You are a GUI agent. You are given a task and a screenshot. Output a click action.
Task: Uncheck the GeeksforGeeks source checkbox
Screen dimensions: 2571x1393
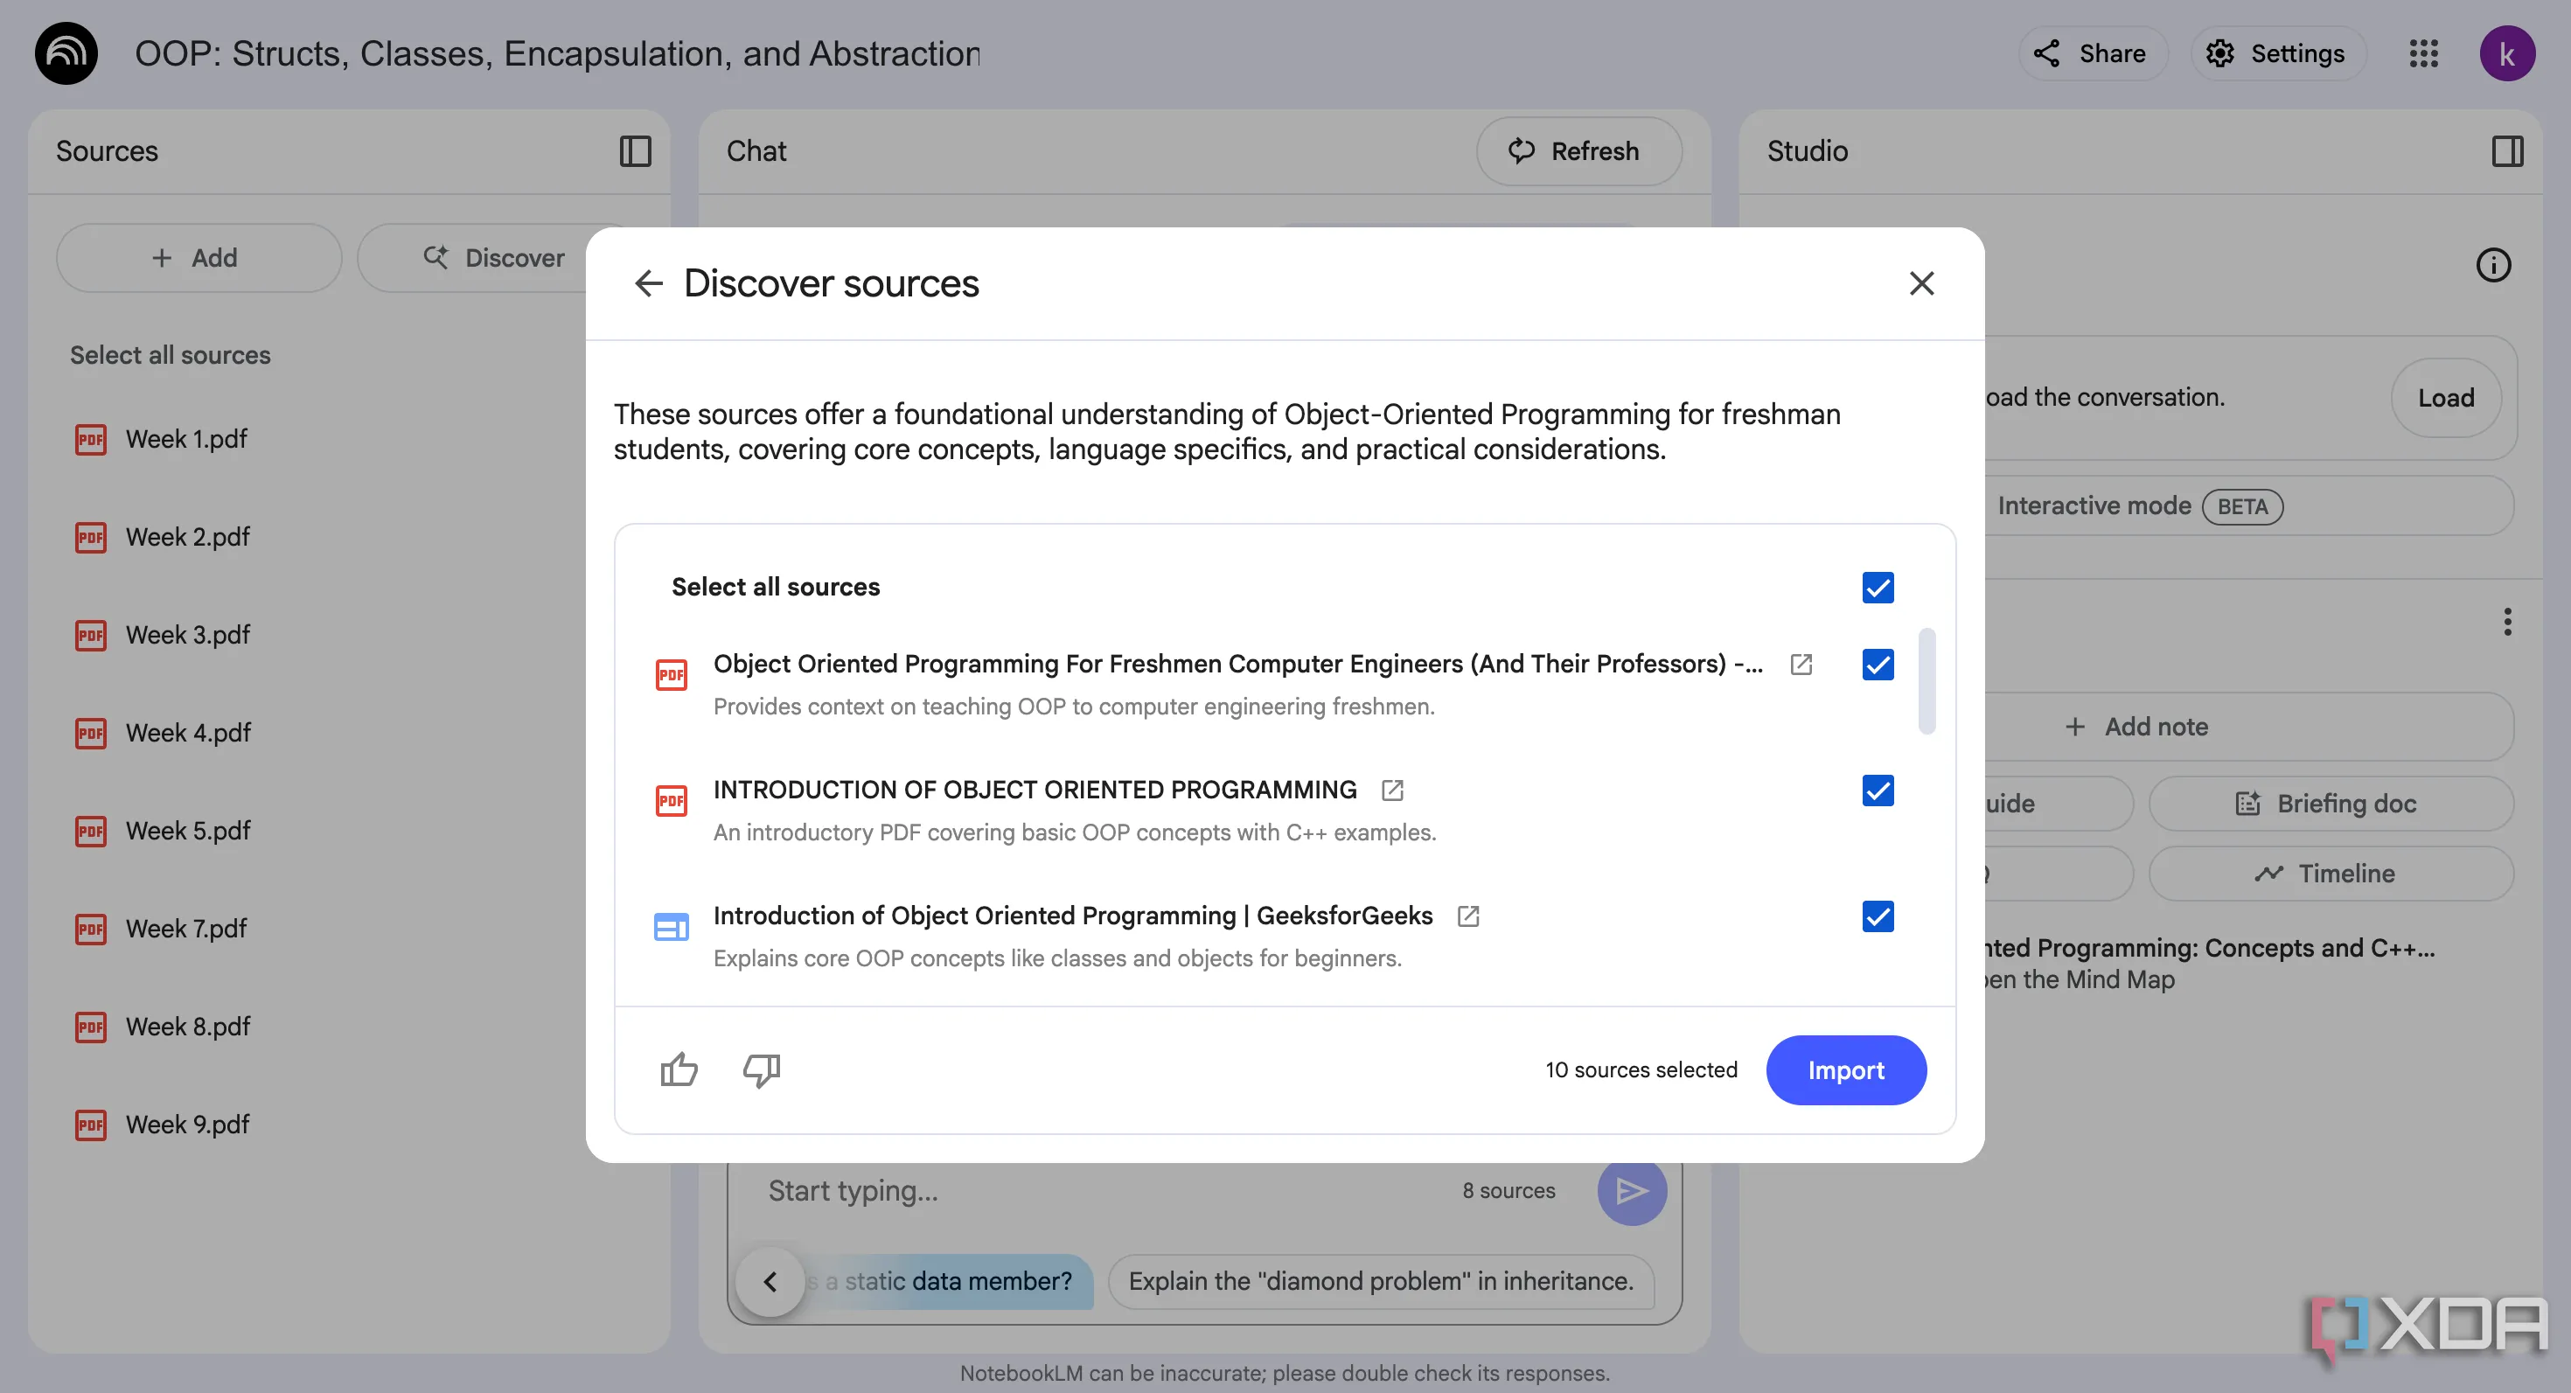point(1878,916)
